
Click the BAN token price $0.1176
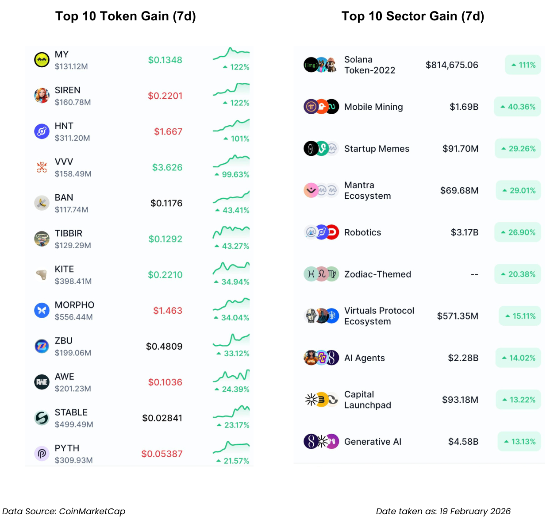[x=166, y=203]
